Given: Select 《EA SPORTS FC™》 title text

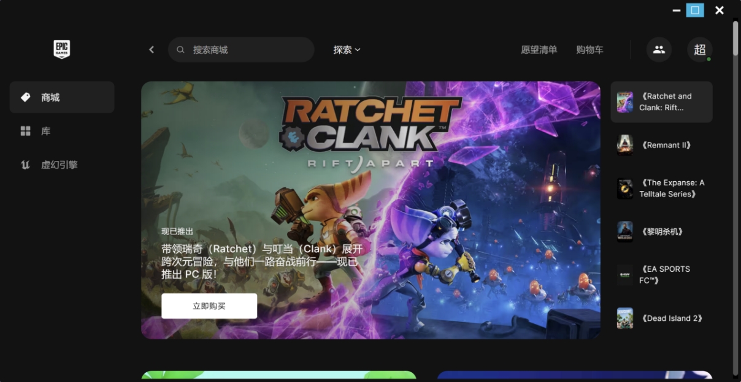Looking at the screenshot, I should pyautogui.click(x=666, y=275).
